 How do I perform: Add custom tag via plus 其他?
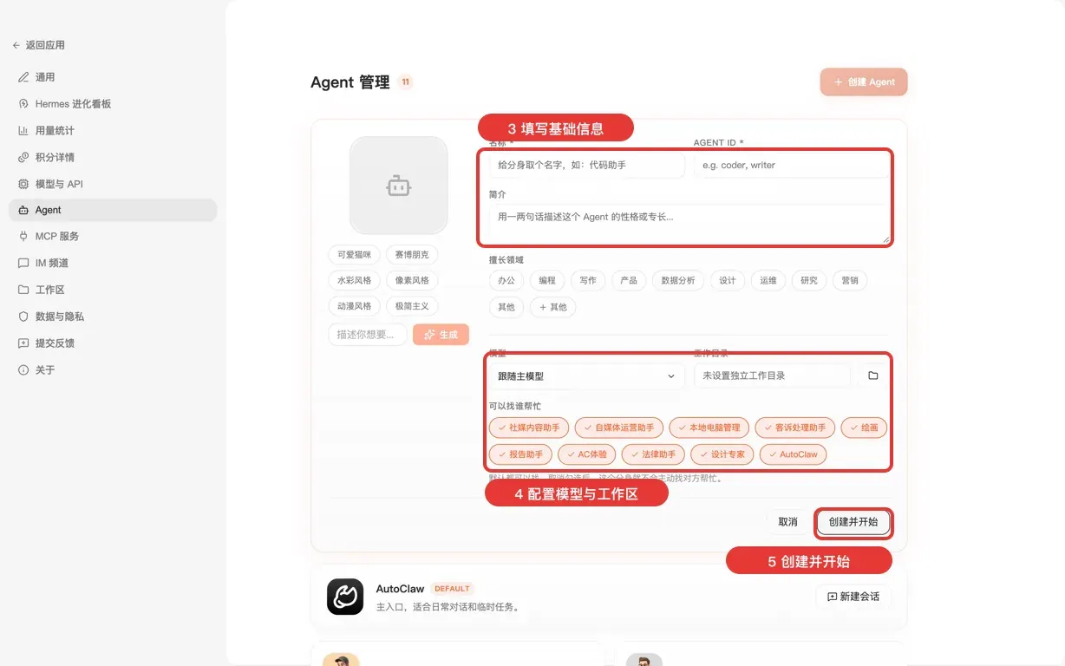(553, 307)
